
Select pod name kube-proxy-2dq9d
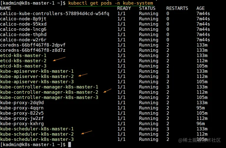click(22, 103)
